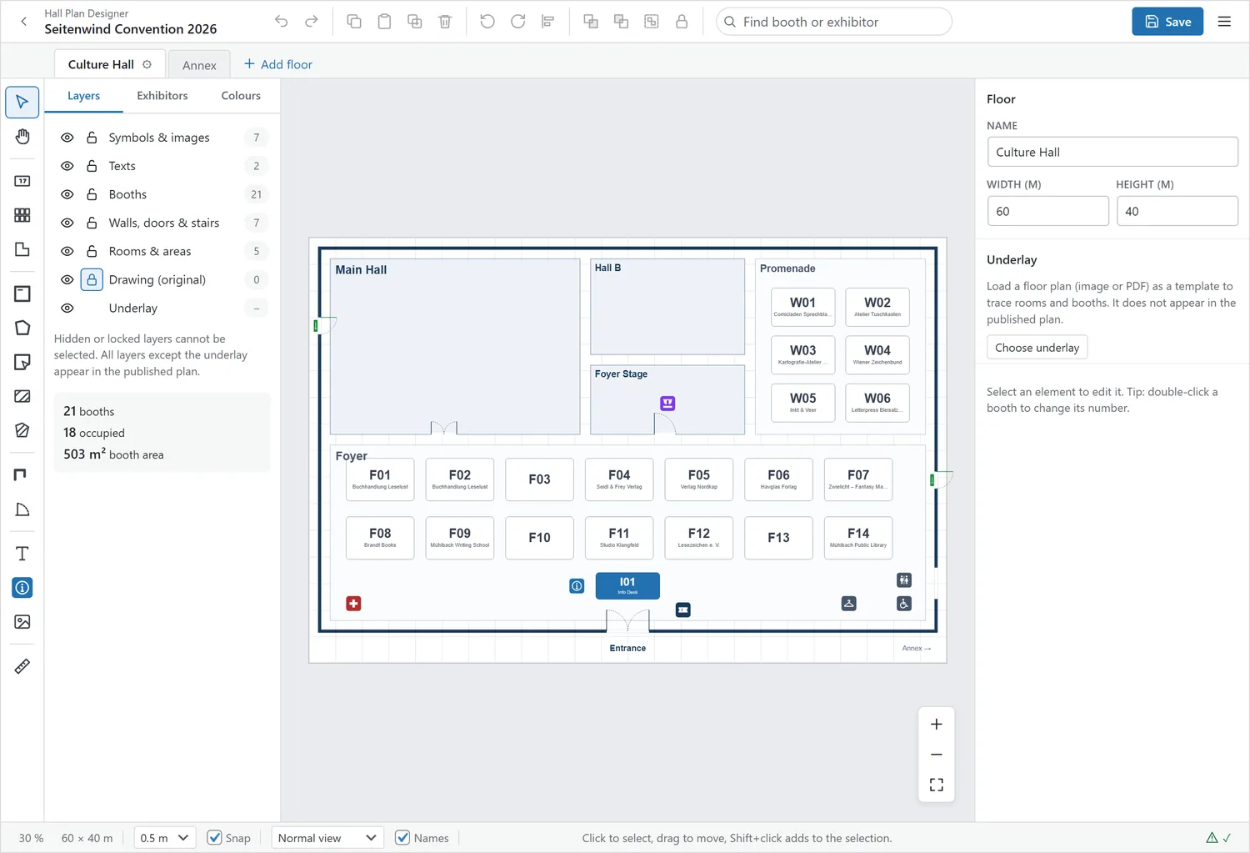This screenshot has height=853, width=1250.
Task: Fit plan to screen
Action: click(937, 785)
